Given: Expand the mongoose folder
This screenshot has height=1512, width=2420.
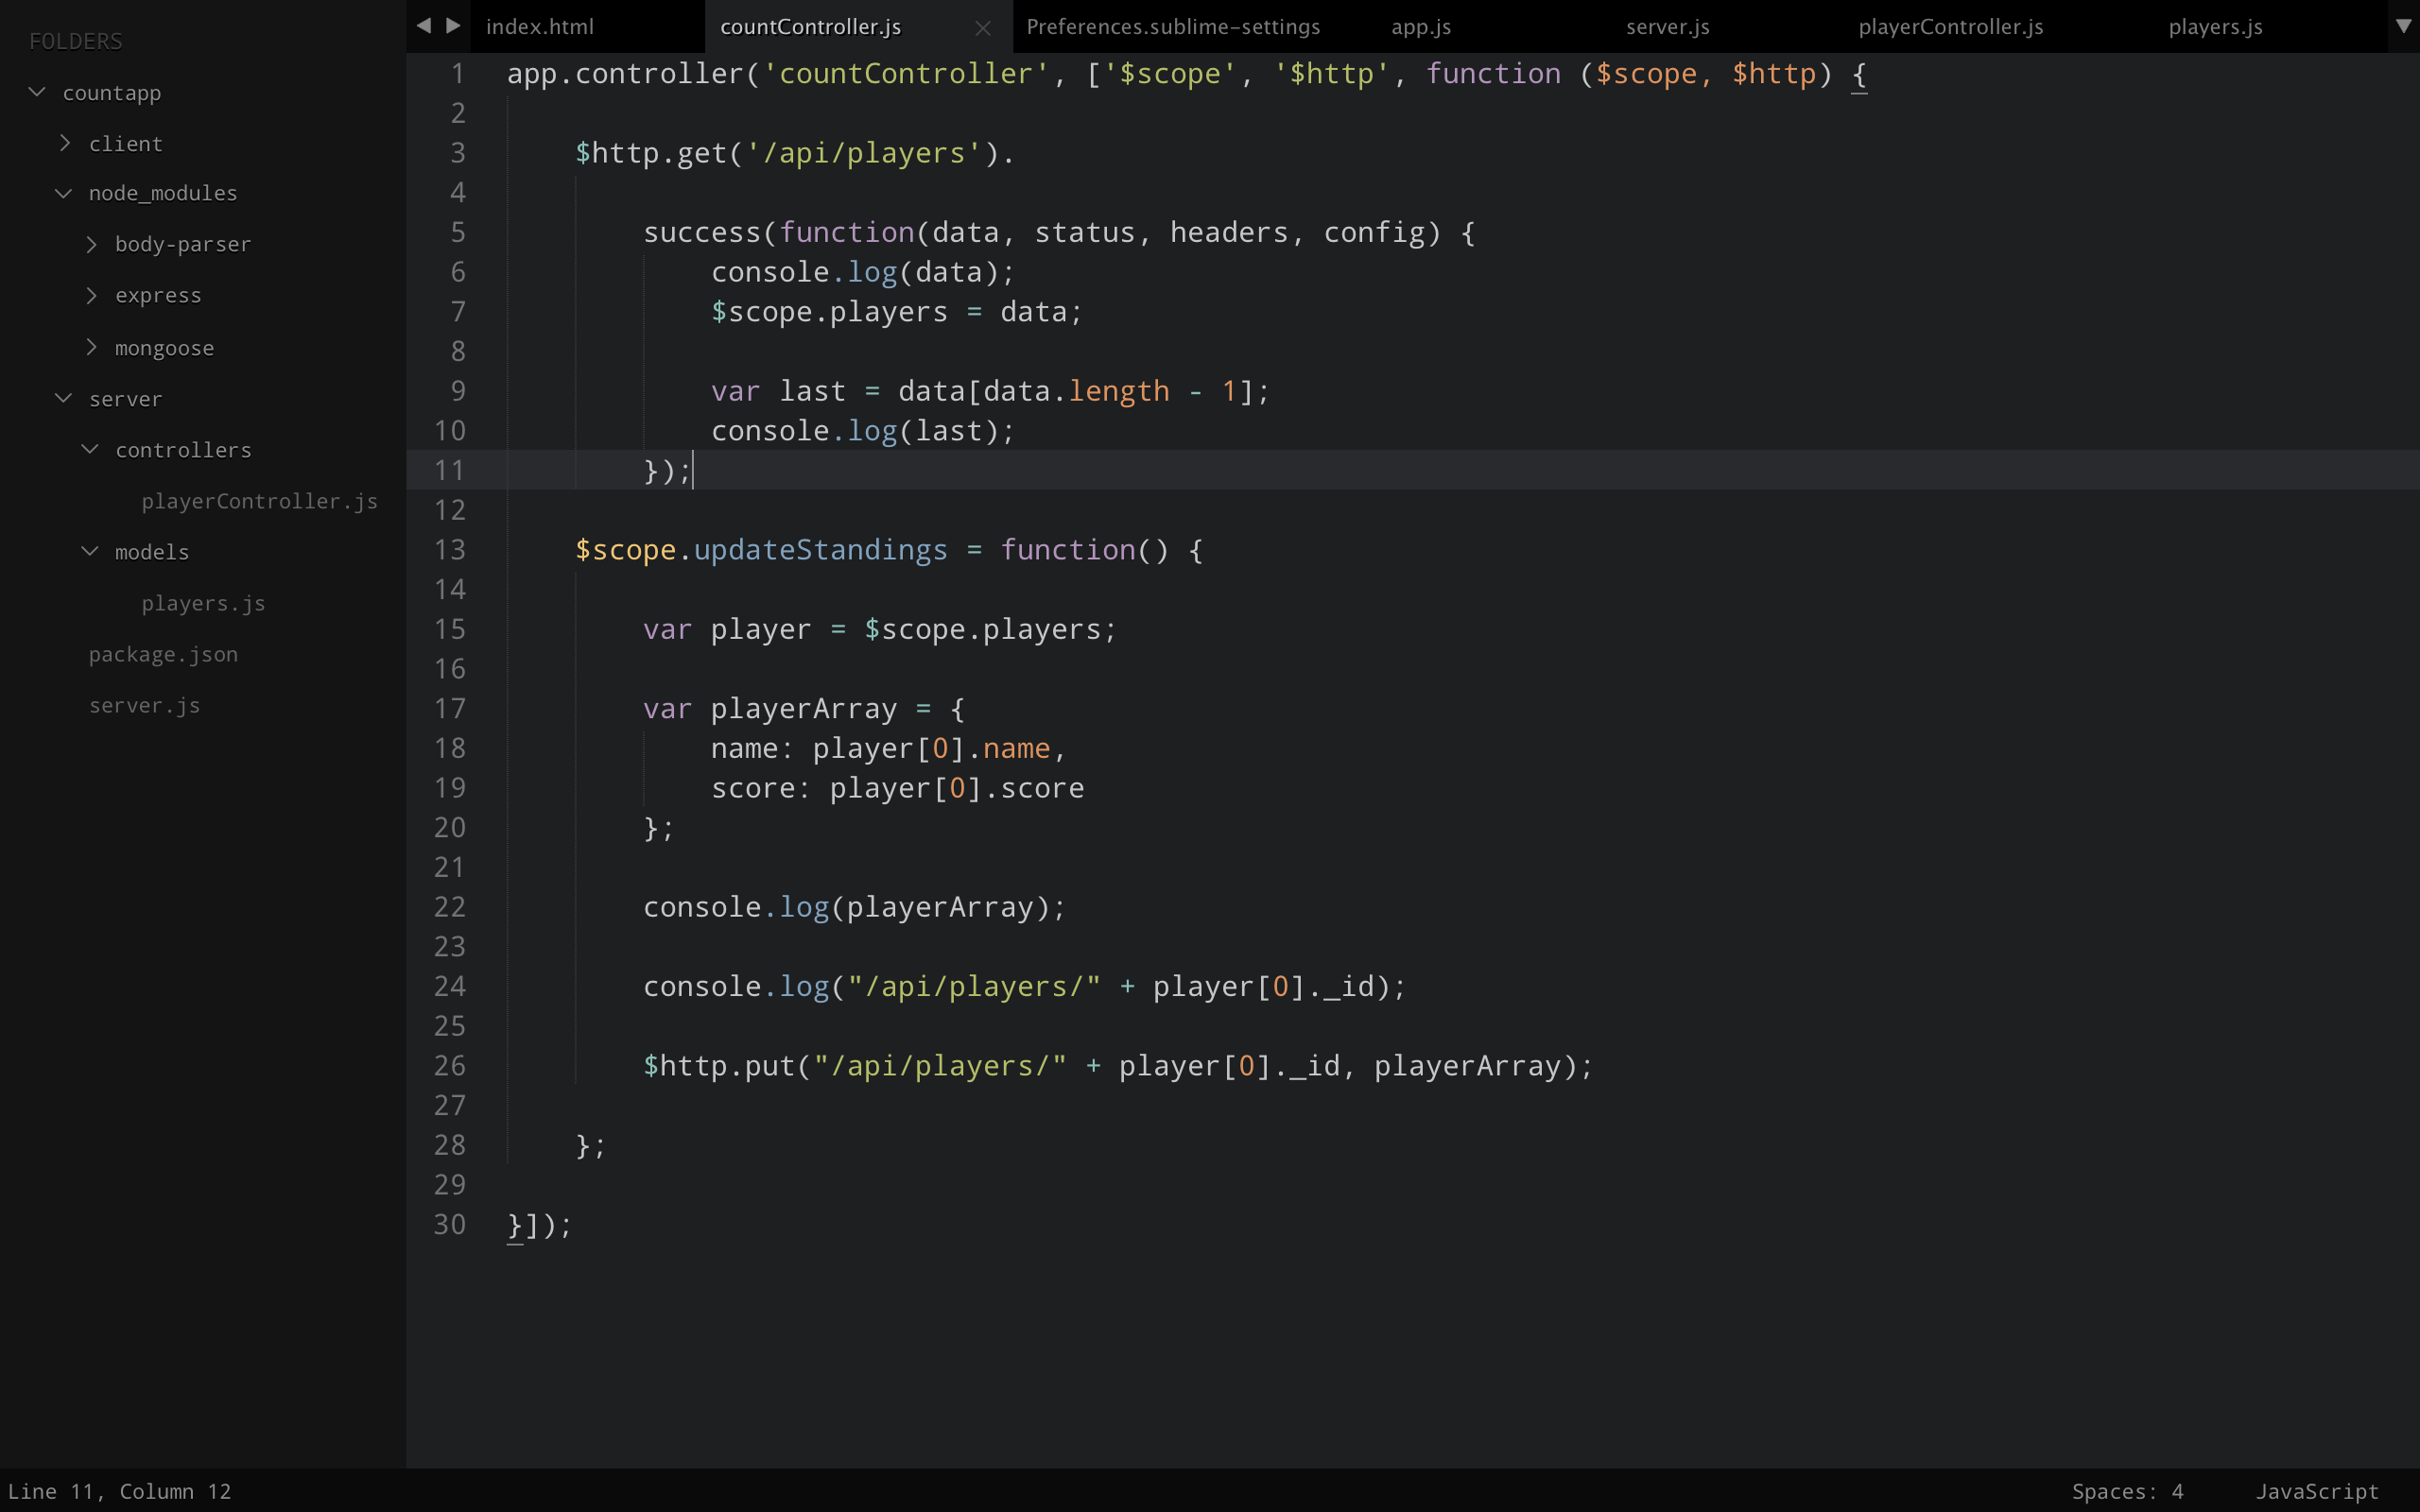Looking at the screenshot, I should coord(91,347).
